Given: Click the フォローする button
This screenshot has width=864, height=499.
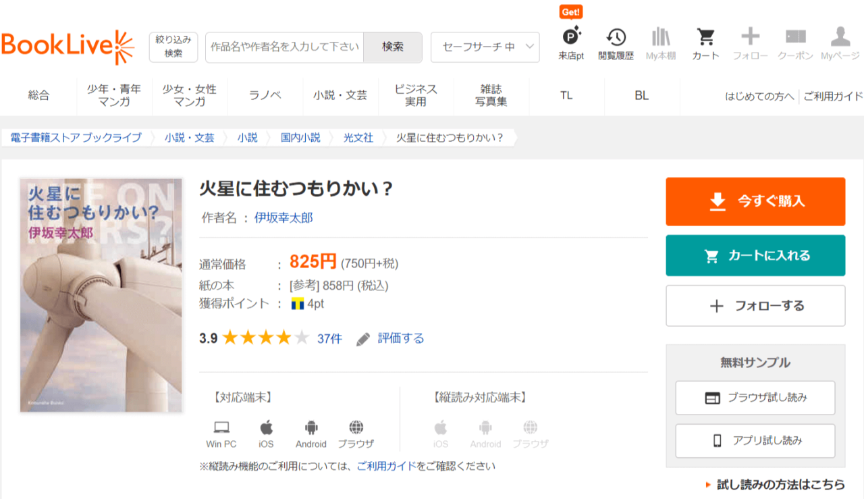Looking at the screenshot, I should pos(755,306).
